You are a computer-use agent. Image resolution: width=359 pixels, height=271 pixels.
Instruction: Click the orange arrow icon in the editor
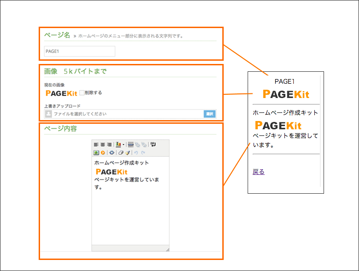point(103,153)
